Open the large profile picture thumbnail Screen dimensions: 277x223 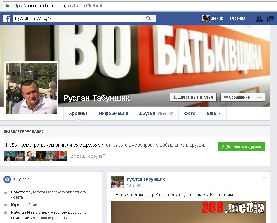[x=31, y=88]
